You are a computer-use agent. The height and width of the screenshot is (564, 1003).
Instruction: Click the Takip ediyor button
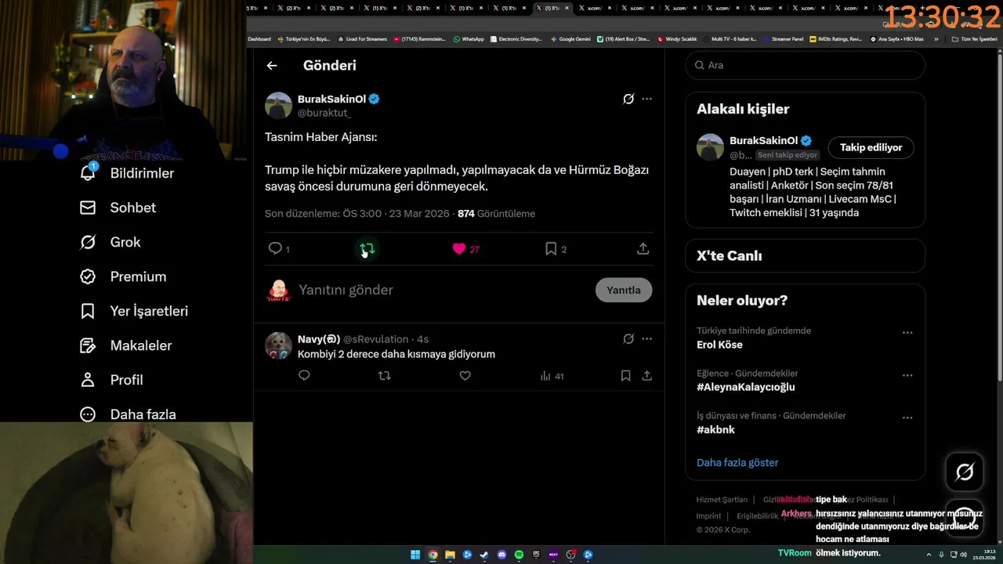pyautogui.click(x=871, y=147)
